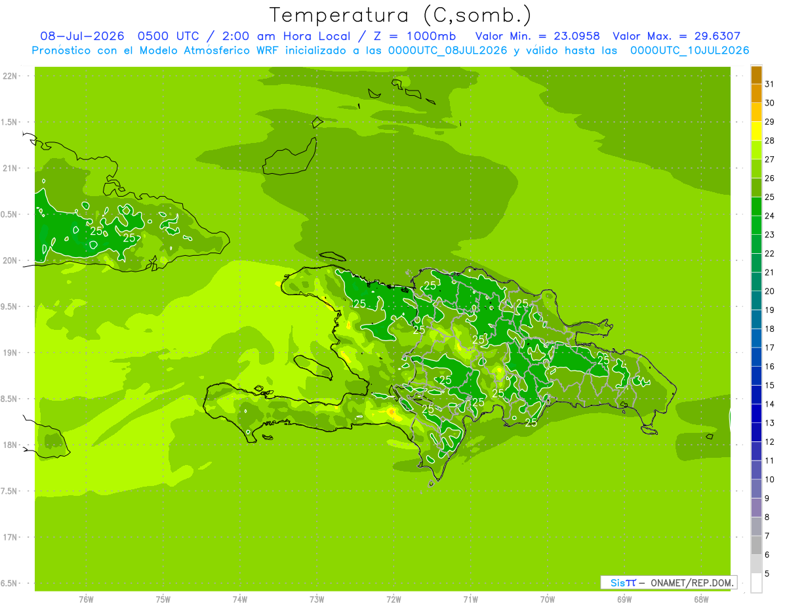The width and height of the screenshot is (787, 608).
Task: Click initialization time "0000UTC_08JUL2026"
Action: [448, 51]
